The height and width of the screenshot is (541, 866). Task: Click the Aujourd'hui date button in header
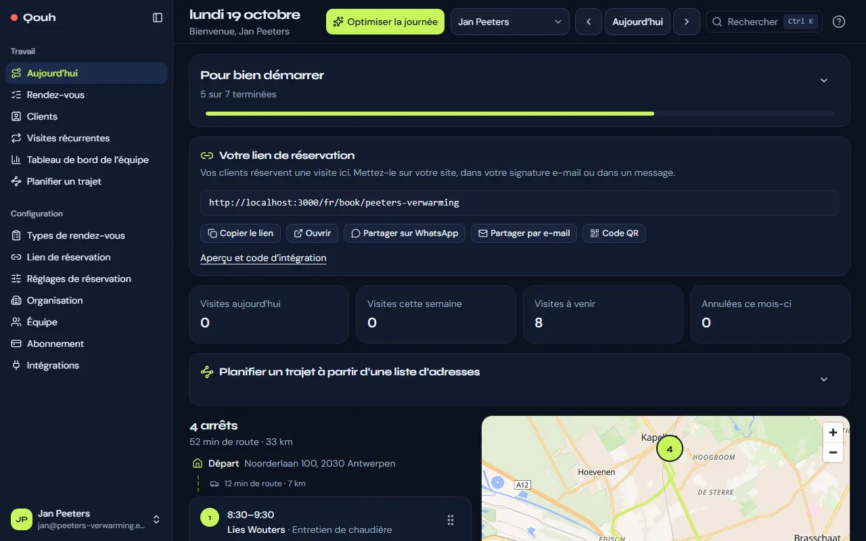pyautogui.click(x=637, y=22)
